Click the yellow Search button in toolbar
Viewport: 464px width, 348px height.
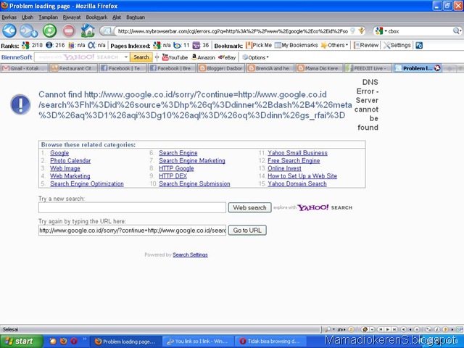coord(141,57)
